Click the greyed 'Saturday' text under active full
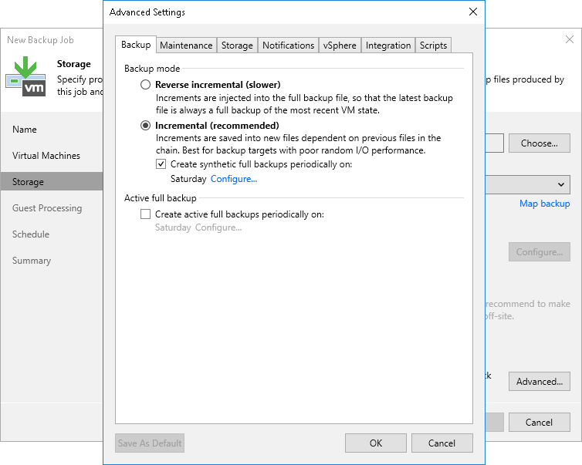Screen dimensions: 582x465 tap(173, 227)
